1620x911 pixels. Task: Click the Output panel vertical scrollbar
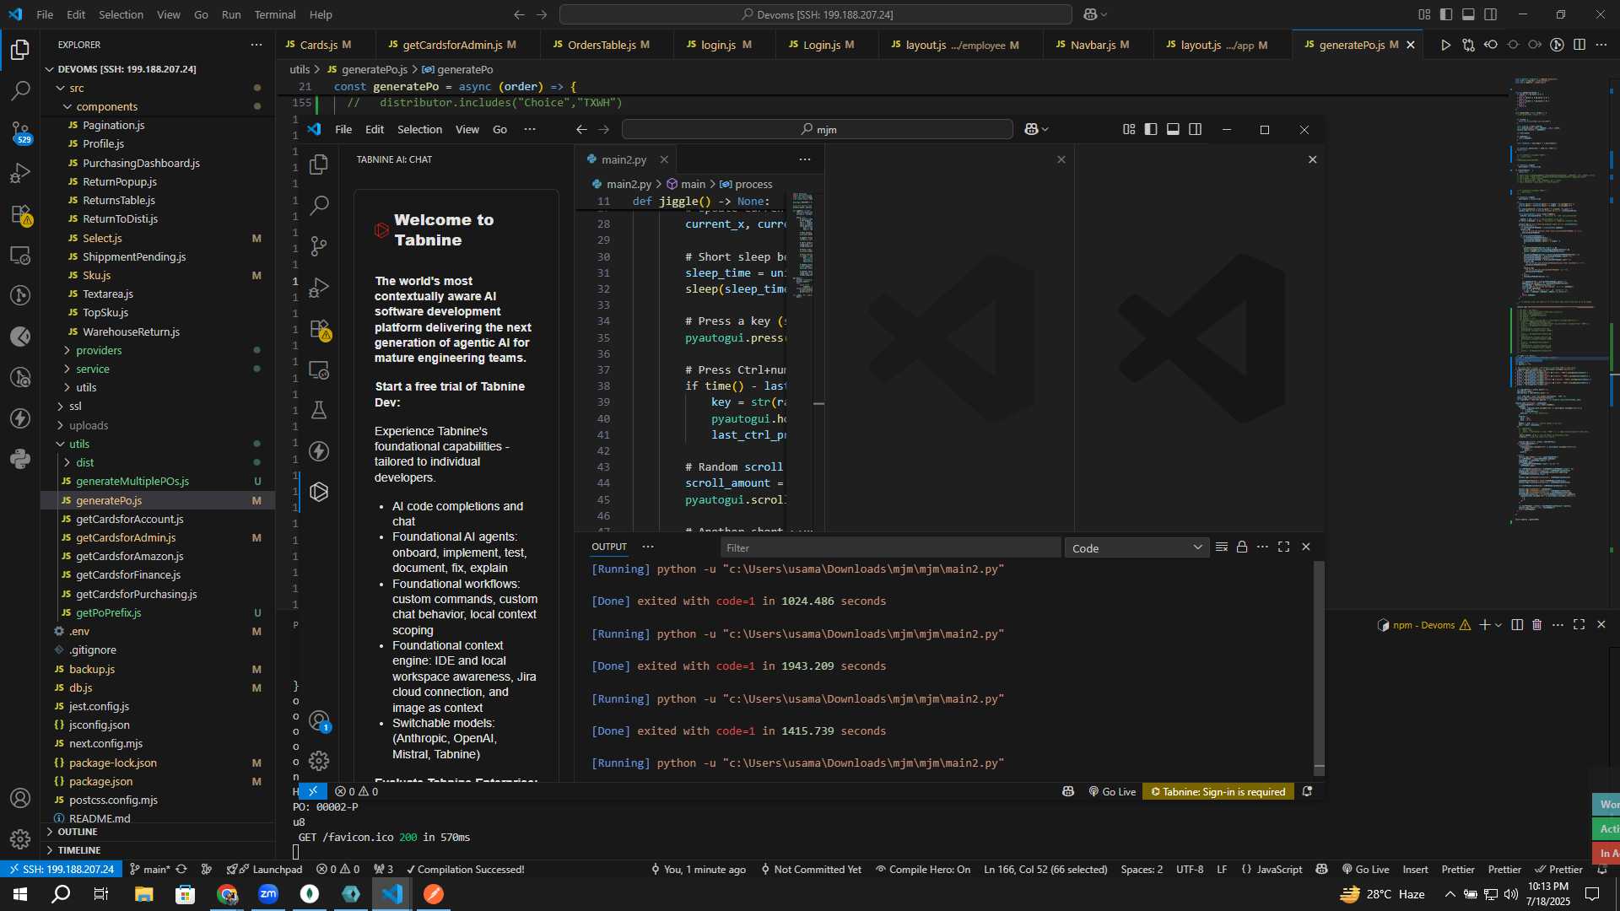(x=1319, y=668)
